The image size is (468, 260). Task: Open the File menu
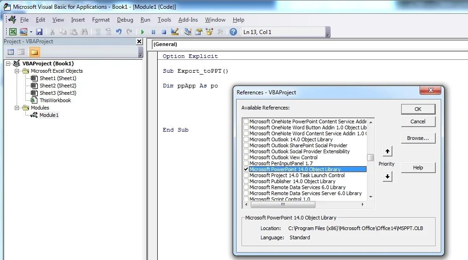click(x=24, y=20)
